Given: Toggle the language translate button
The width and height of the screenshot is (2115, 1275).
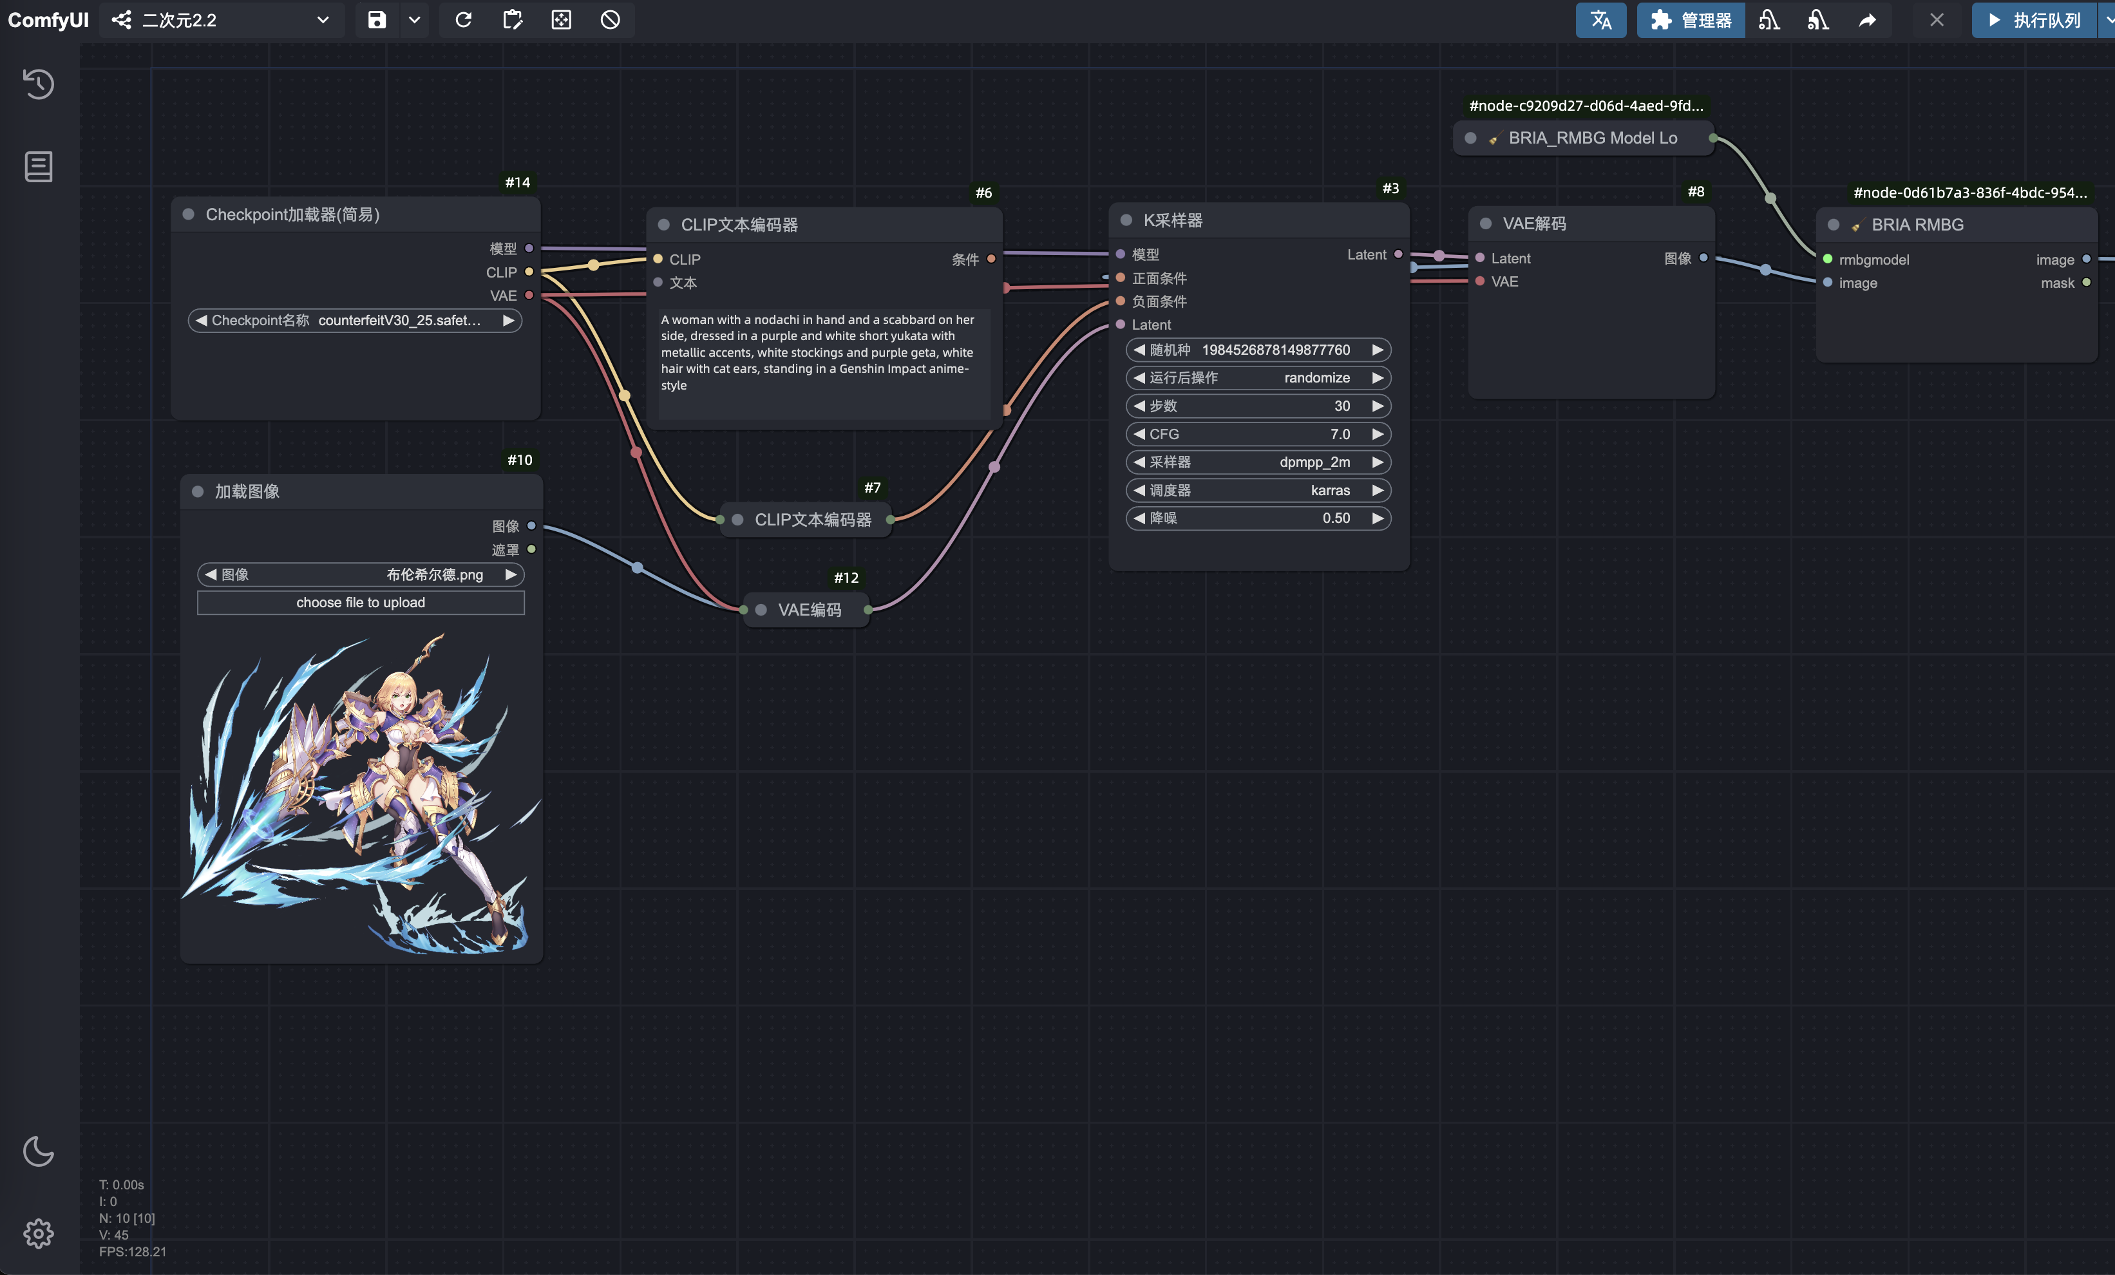Looking at the screenshot, I should click(1601, 20).
